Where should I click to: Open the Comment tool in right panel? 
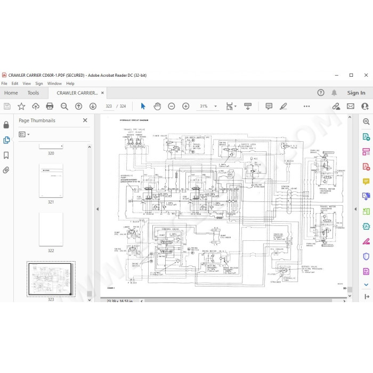click(366, 182)
